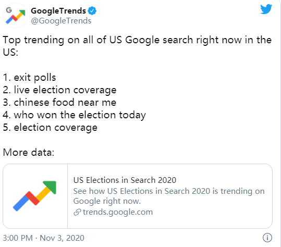Click the Twitter bird logo
The width and height of the screenshot is (281, 247).
[x=266, y=9]
